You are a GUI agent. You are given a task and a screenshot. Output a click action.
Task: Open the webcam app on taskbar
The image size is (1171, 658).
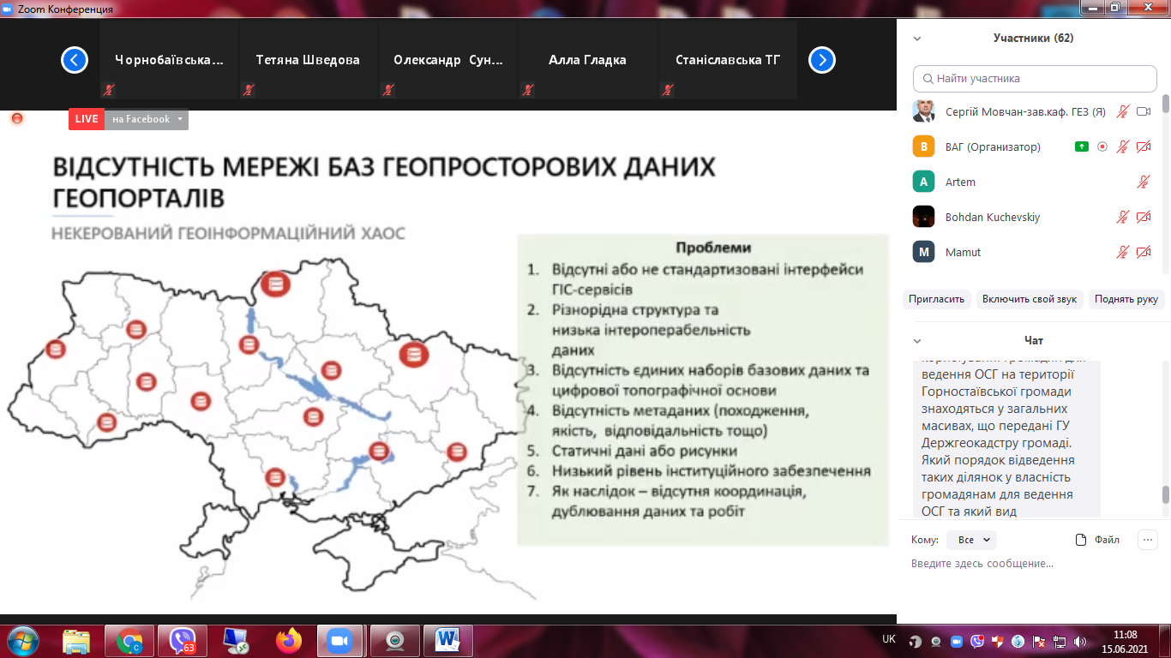[394, 641]
